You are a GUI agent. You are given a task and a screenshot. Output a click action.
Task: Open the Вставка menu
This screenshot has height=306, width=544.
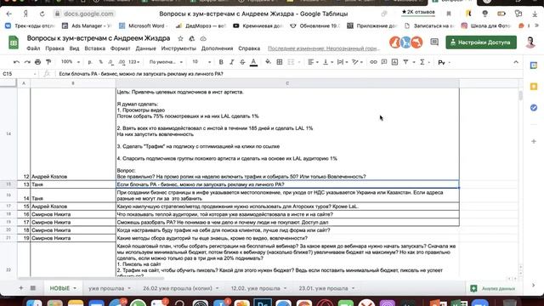pyautogui.click(x=94, y=48)
